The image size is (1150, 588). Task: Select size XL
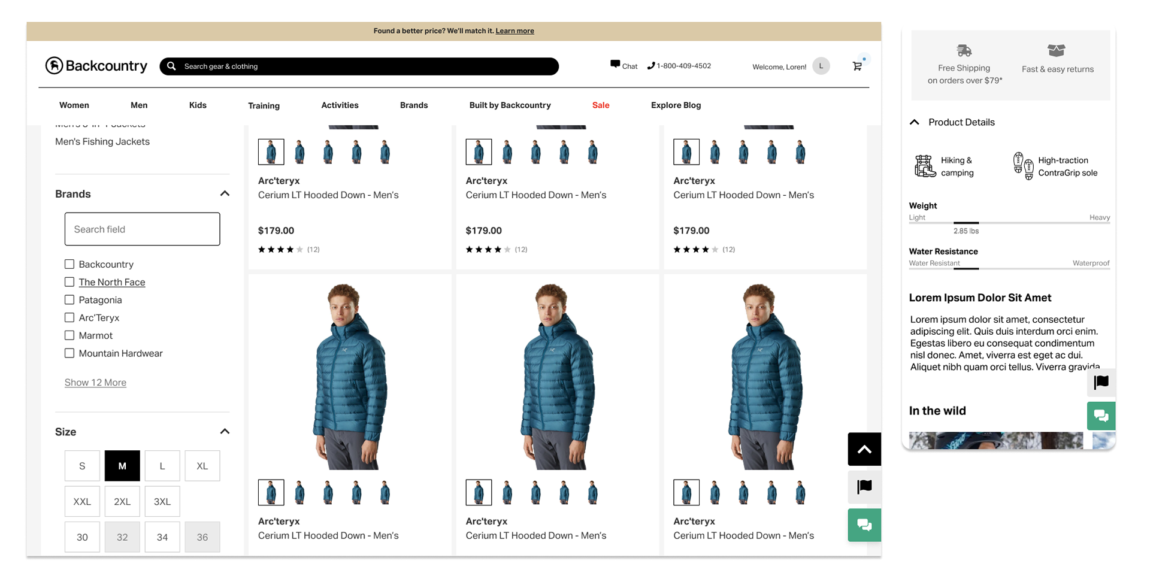coord(202,466)
